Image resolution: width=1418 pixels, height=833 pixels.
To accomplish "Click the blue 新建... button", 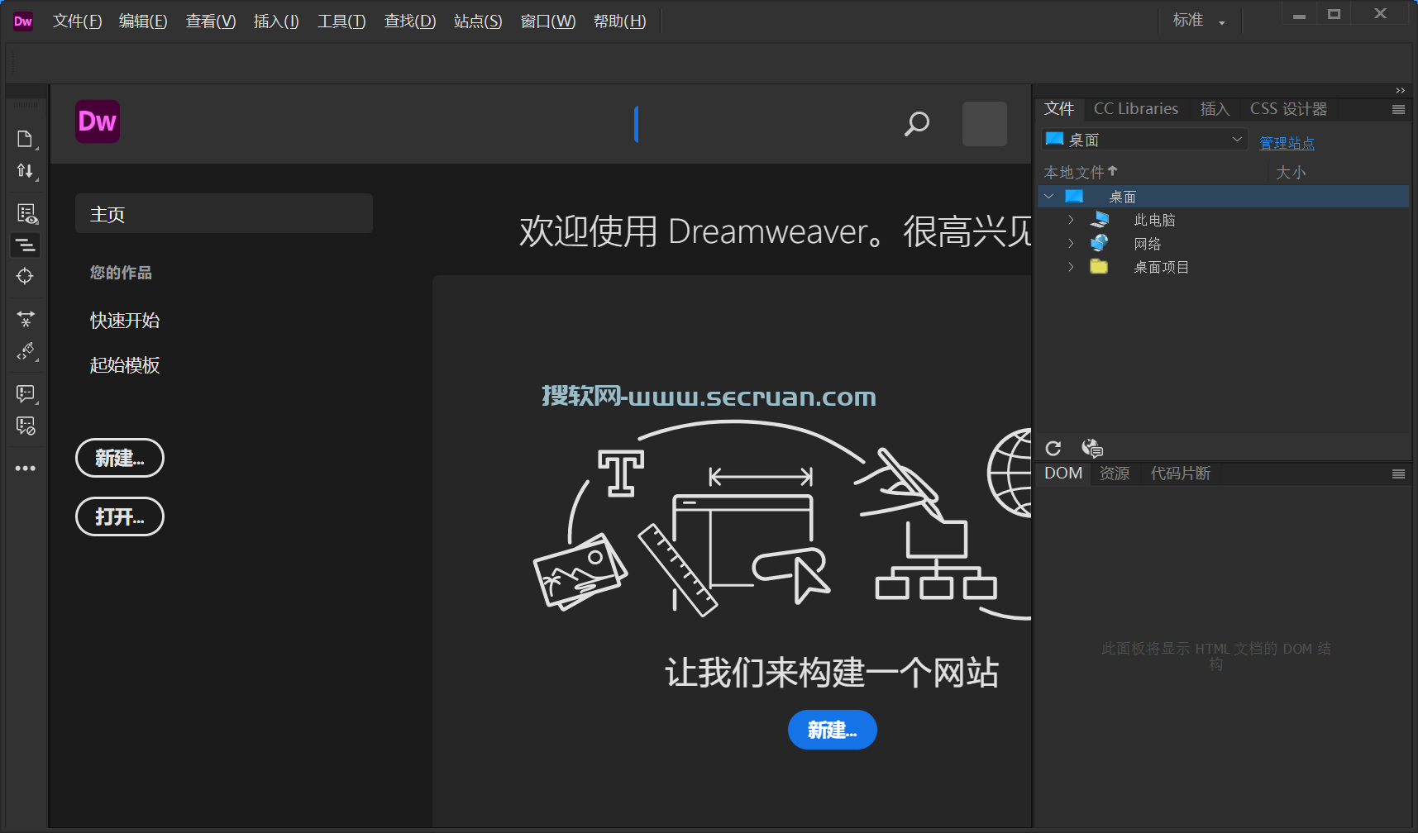I will point(832,730).
